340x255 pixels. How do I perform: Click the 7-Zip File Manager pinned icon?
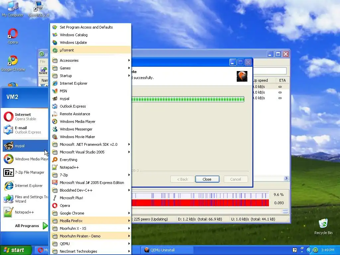tap(9, 172)
